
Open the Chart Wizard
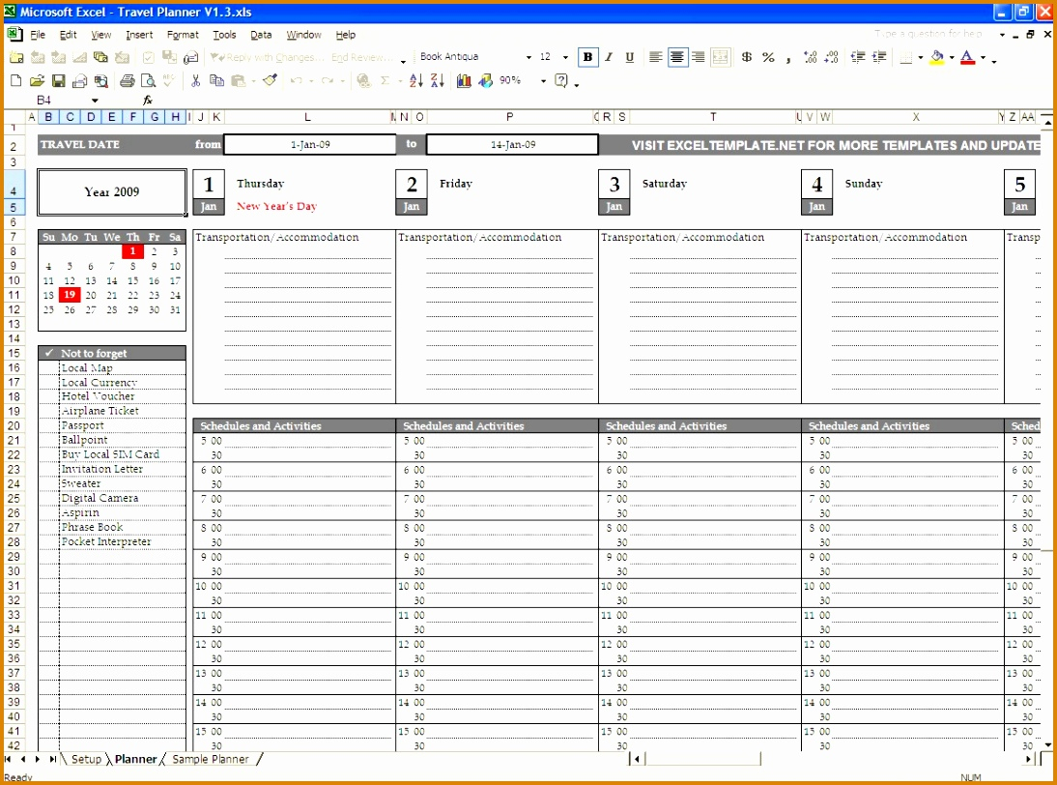464,81
